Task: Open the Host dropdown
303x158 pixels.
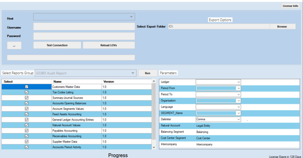Action: (84, 17)
